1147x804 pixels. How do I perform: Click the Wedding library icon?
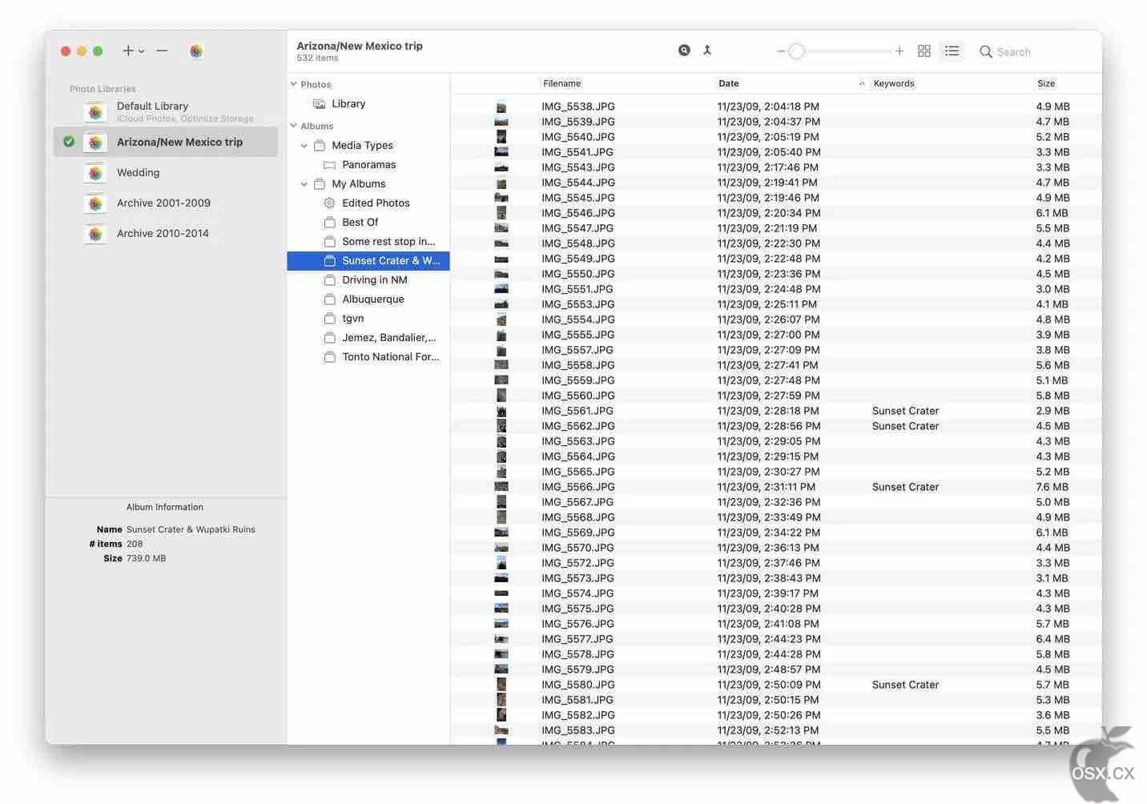tap(95, 173)
